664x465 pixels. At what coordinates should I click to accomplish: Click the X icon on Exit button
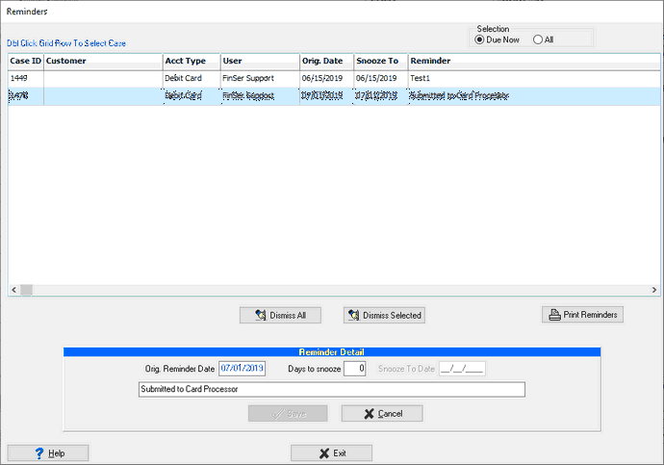point(323,453)
